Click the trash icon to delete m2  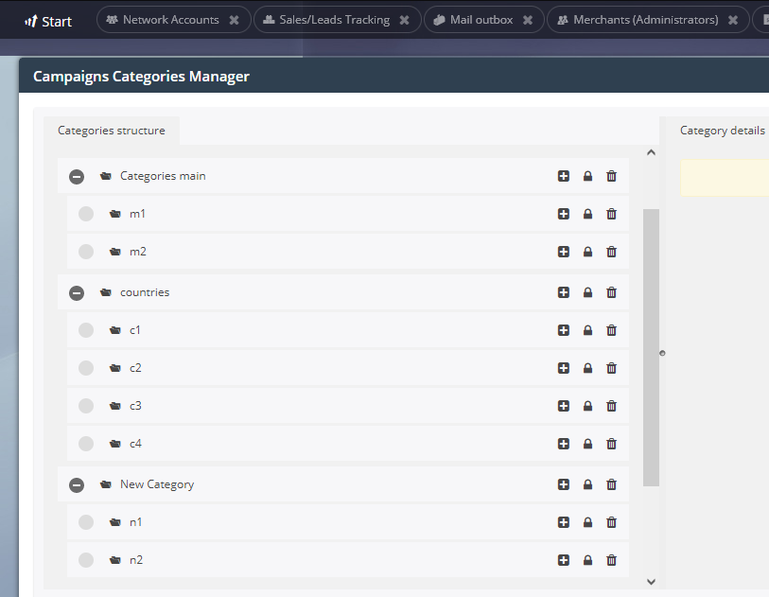coord(611,252)
